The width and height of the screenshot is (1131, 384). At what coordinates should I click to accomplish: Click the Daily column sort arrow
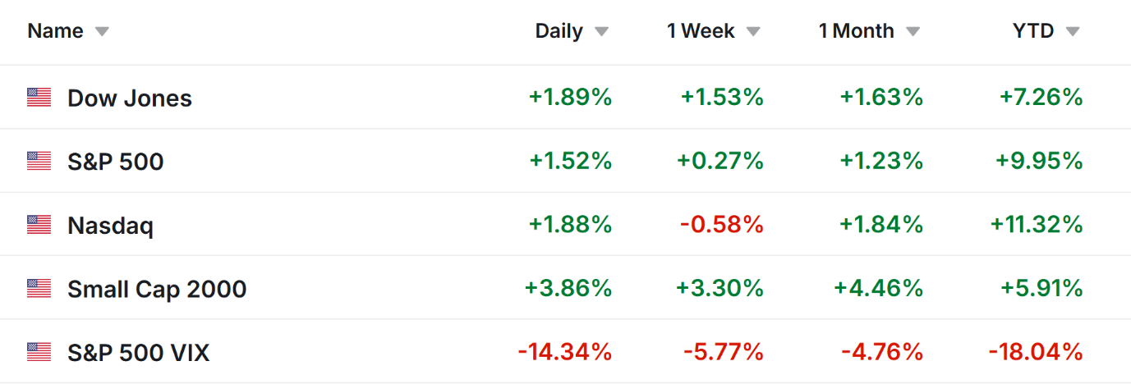pos(602,32)
